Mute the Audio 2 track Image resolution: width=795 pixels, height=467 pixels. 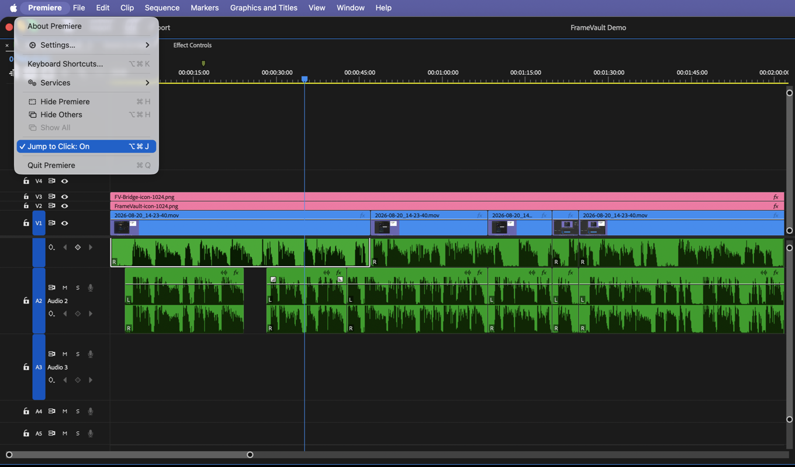pyautogui.click(x=65, y=288)
